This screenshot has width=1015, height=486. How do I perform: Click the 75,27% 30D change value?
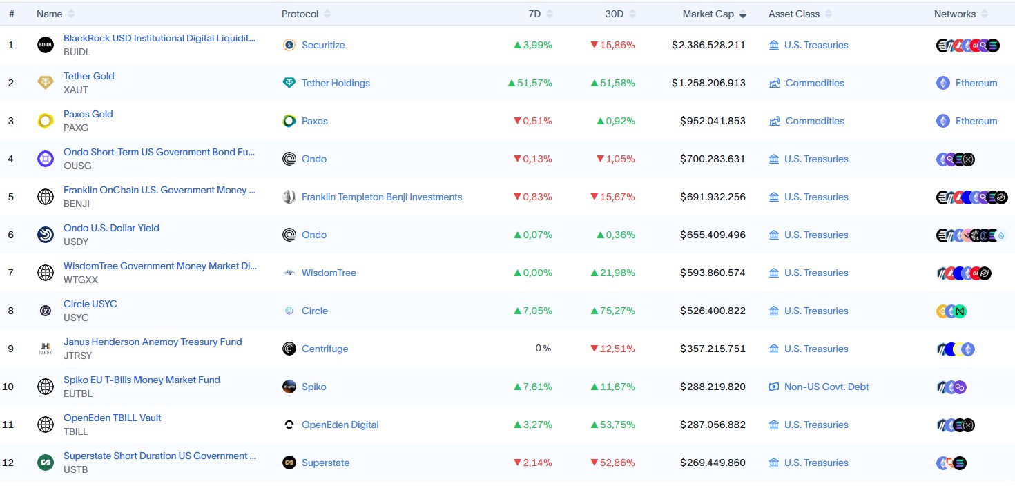coord(612,311)
